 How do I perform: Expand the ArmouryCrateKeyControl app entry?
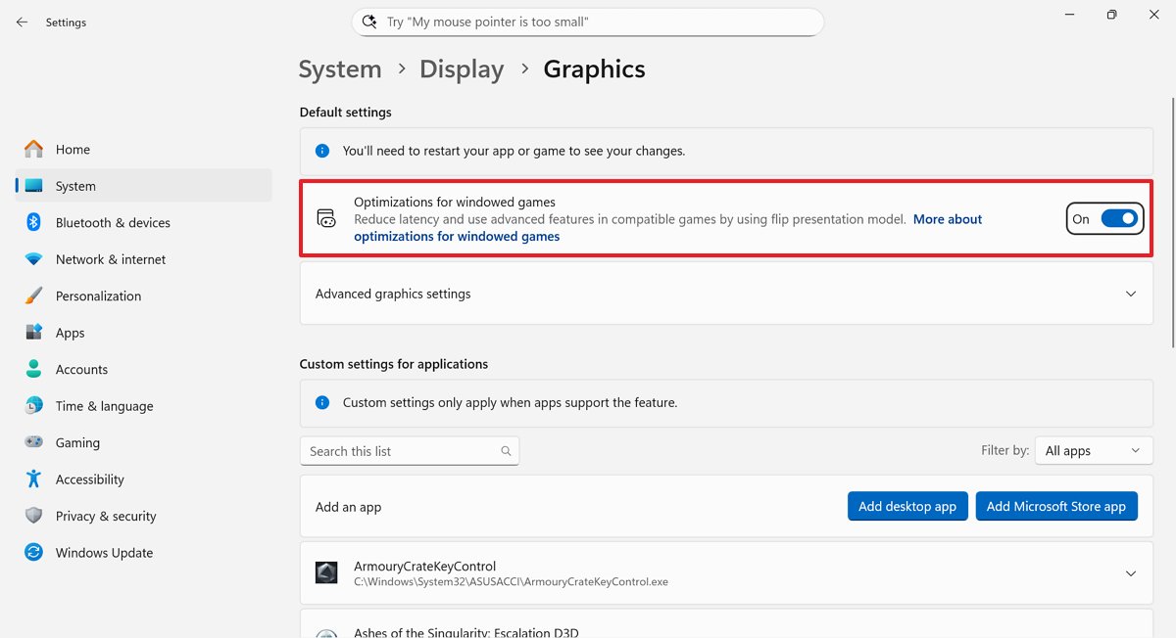(1131, 572)
